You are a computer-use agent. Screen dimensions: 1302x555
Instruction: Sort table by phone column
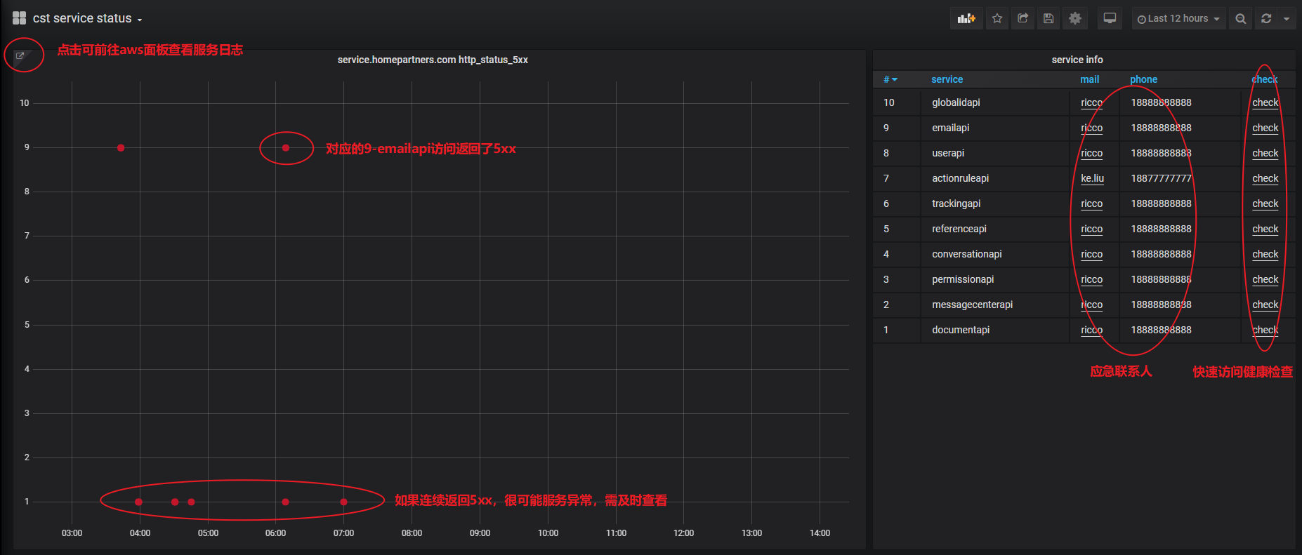[x=1143, y=79]
